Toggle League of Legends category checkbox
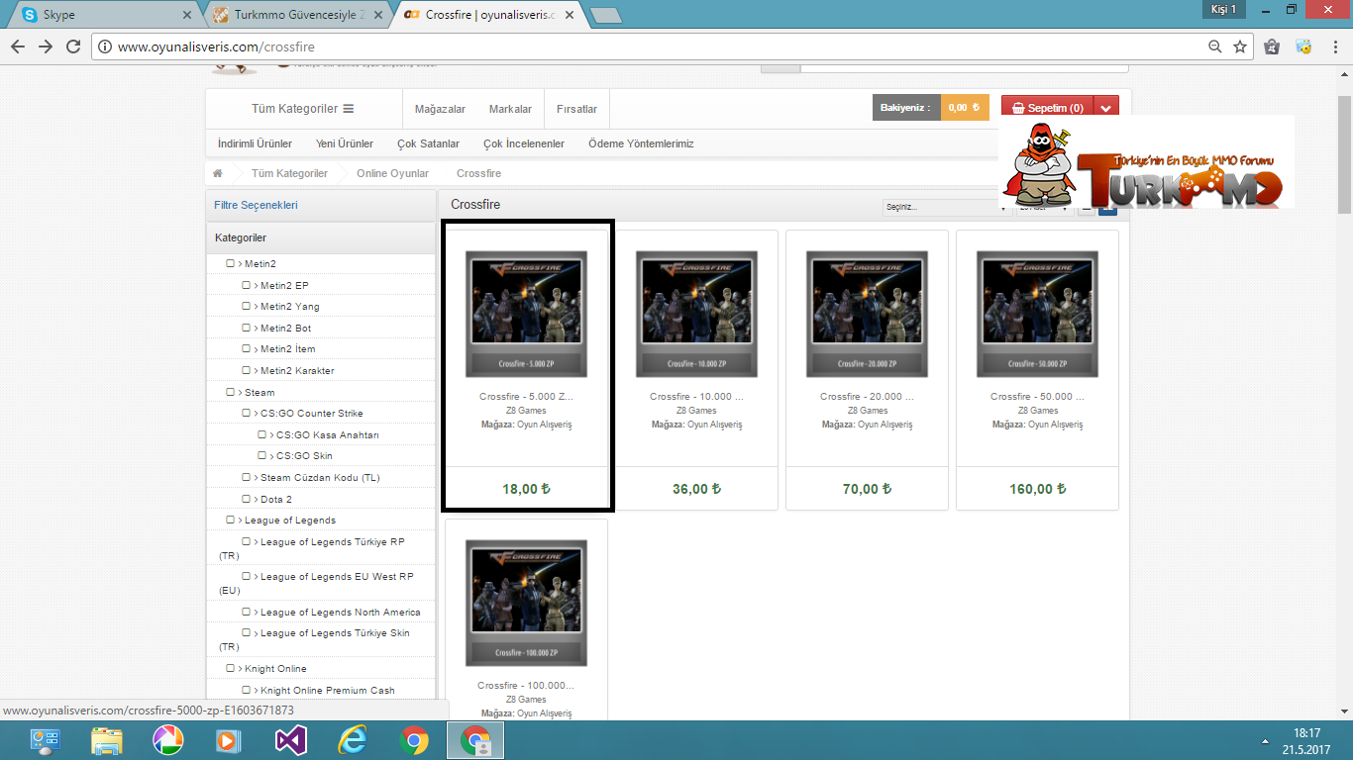The height and width of the screenshot is (760, 1353). coord(231,520)
